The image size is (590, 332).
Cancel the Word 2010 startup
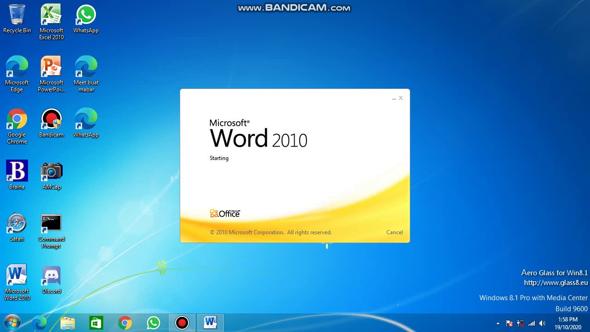(x=395, y=232)
